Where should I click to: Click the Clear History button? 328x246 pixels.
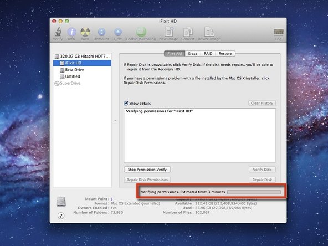tap(262, 103)
